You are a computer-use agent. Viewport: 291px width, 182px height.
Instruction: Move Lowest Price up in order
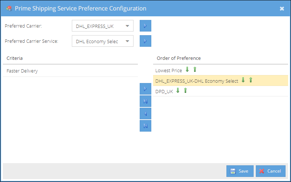[195, 69]
